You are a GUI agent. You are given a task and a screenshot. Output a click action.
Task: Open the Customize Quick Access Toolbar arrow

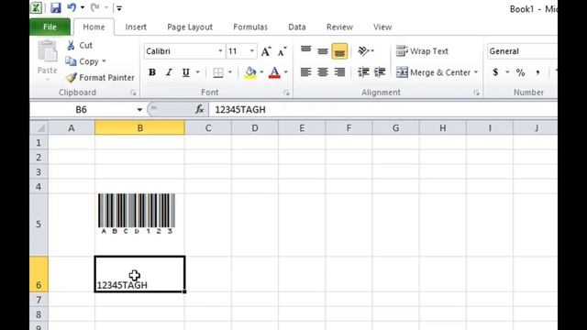118,8
